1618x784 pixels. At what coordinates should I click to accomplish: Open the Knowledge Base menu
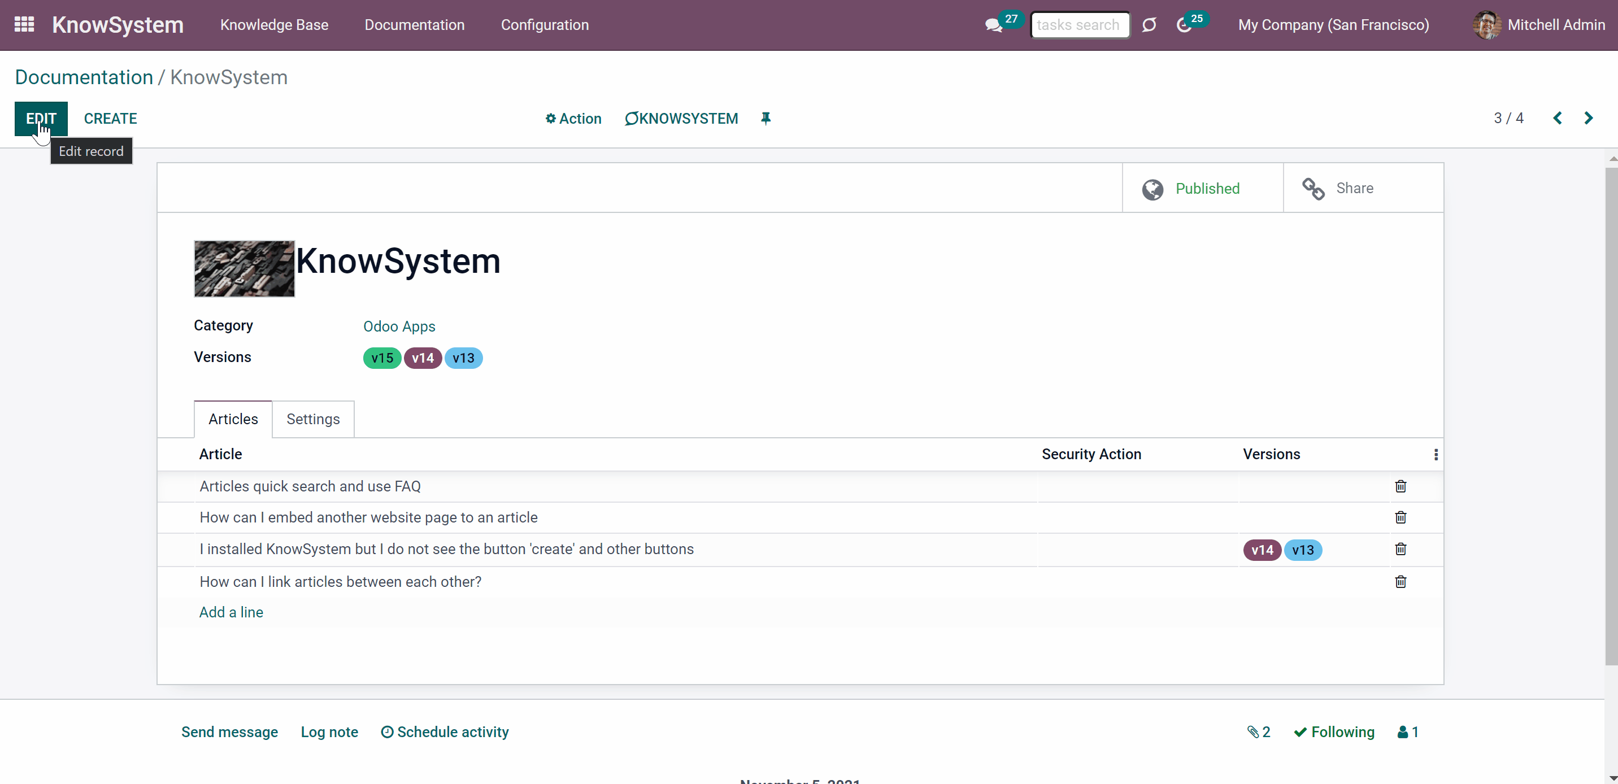274,25
